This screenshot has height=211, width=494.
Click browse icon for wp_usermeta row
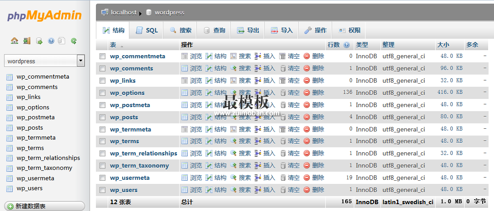click(184, 178)
